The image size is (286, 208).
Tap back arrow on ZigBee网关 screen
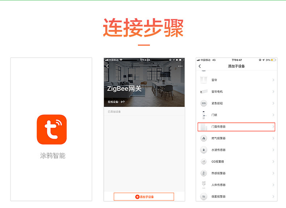click(108, 66)
